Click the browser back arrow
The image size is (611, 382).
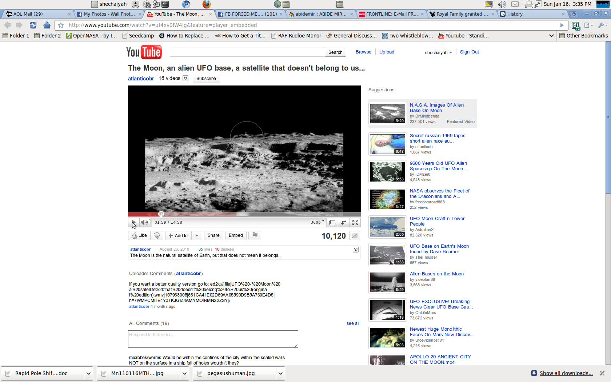7,25
